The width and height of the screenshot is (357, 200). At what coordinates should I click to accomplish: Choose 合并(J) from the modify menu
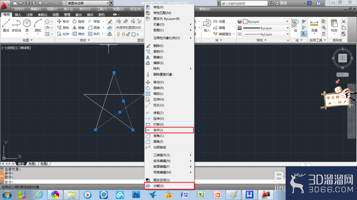[x=170, y=130]
